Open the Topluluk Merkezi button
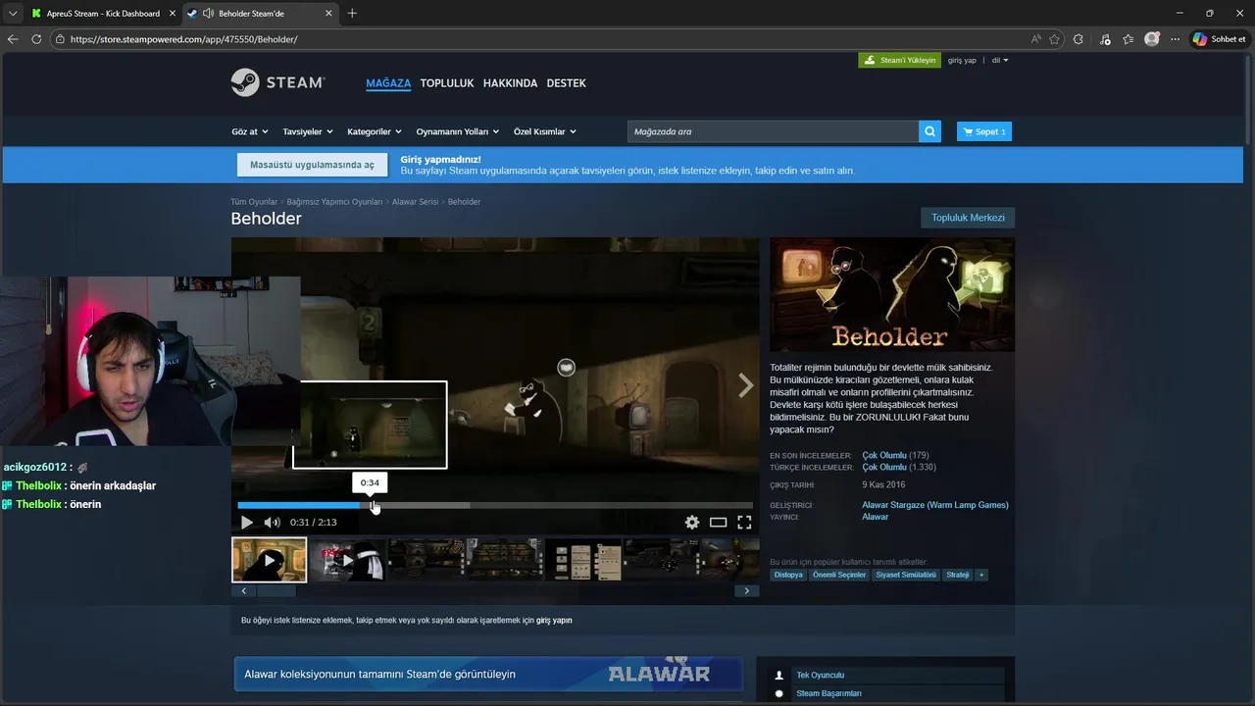 coord(968,218)
